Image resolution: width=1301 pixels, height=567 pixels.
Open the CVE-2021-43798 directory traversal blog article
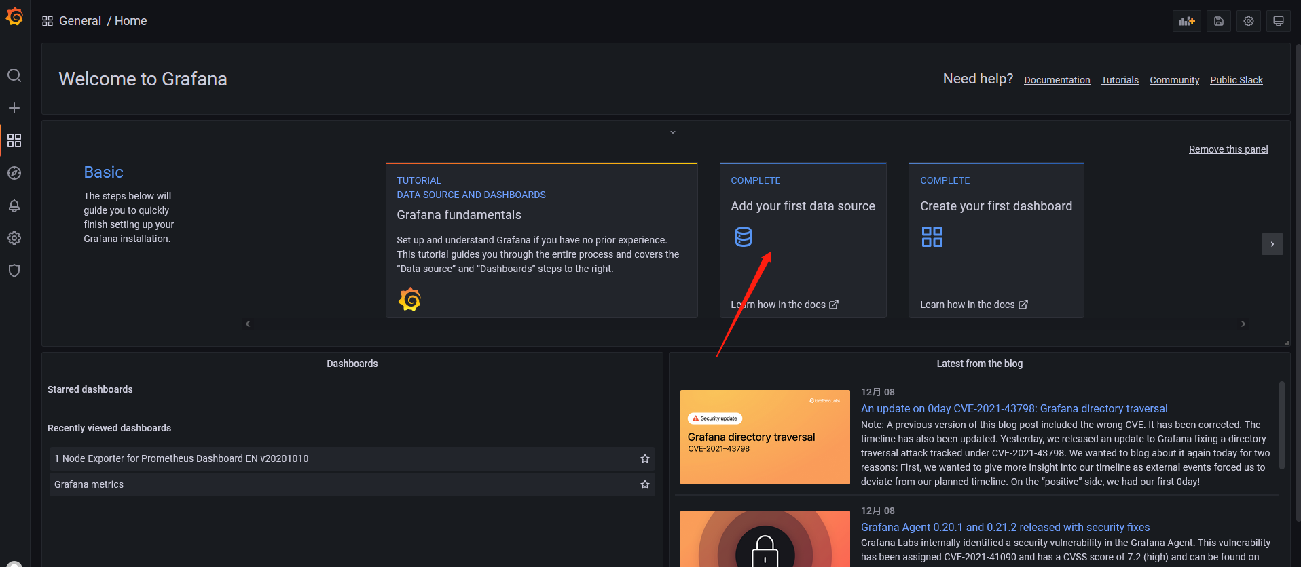click(x=1014, y=408)
